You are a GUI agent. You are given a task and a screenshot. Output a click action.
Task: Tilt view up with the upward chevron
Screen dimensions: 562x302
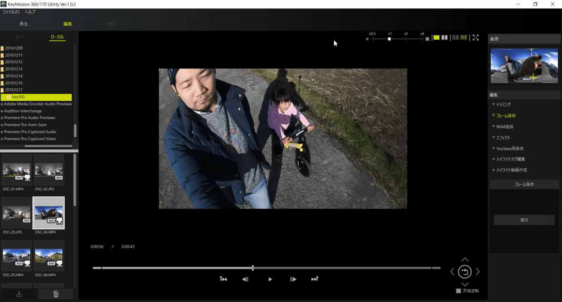[x=465, y=259]
